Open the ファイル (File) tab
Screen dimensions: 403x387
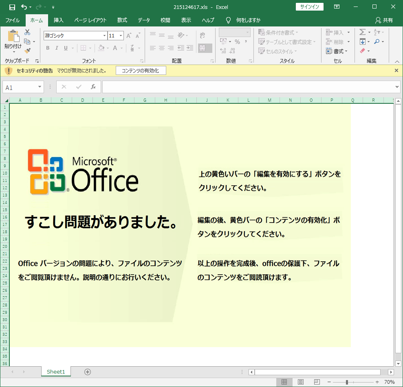pos(12,20)
